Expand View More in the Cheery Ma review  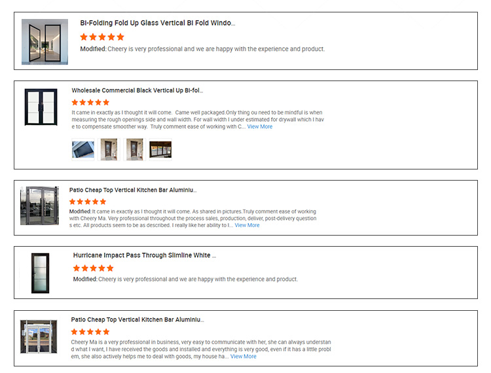[x=243, y=357]
